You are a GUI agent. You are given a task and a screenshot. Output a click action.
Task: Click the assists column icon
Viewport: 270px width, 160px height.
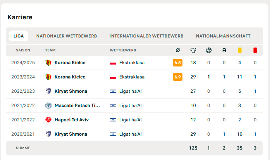[224, 50]
